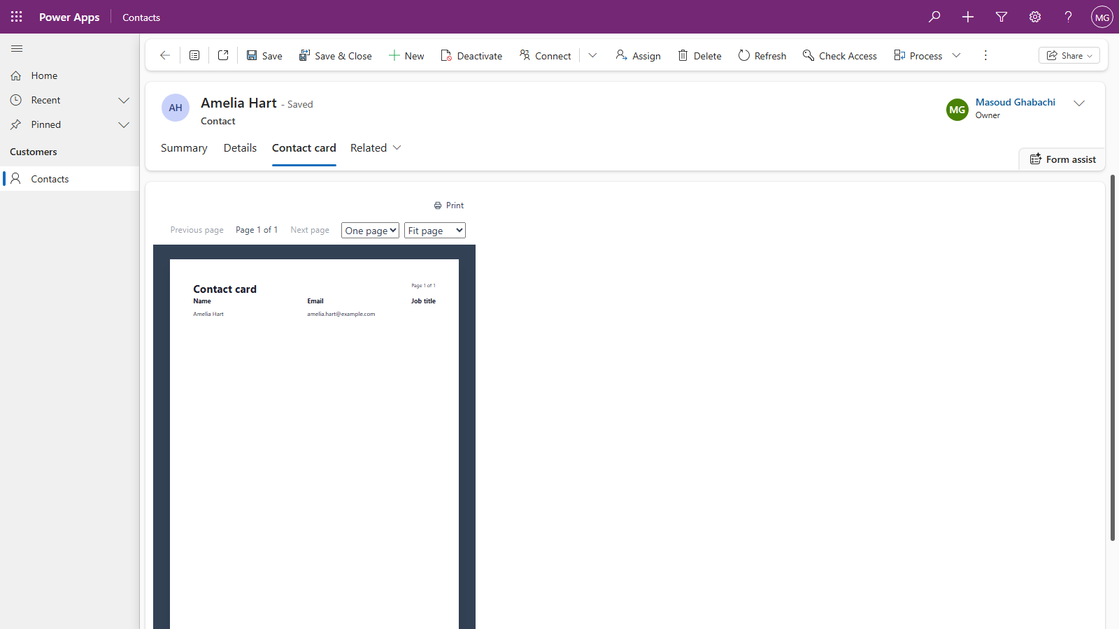Click the Process command
The height and width of the screenshot is (629, 1119).
coord(918,56)
